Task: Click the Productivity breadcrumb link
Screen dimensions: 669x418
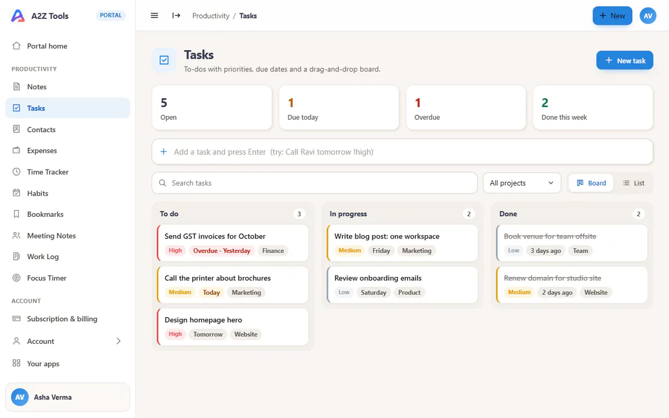Action: (211, 16)
